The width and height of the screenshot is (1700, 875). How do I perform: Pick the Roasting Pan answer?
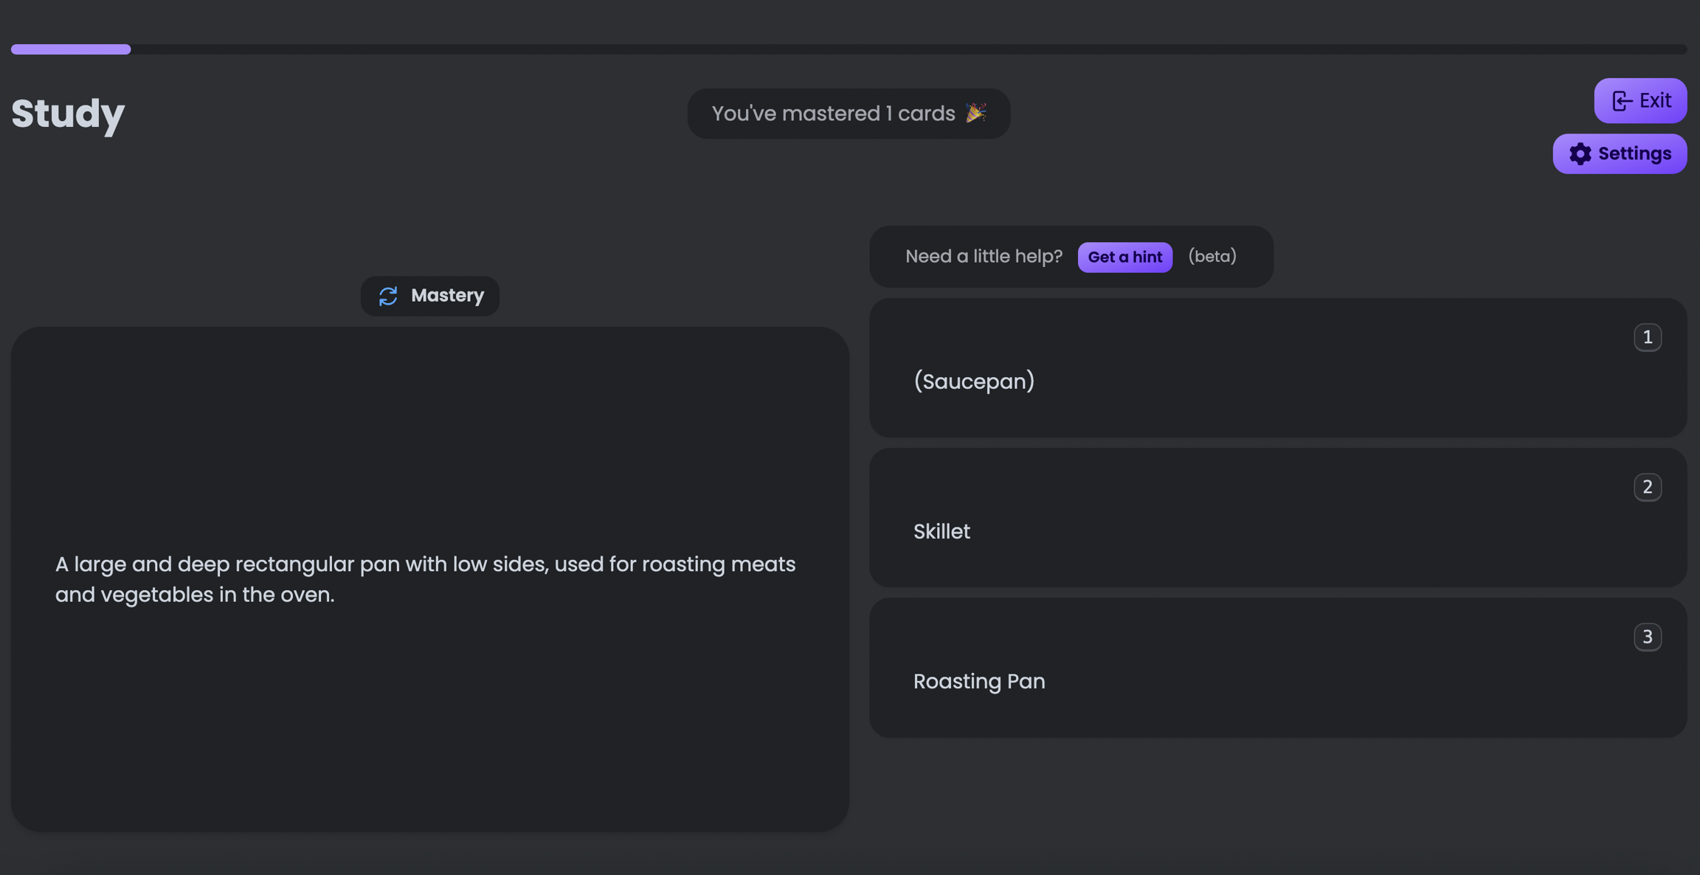[x=979, y=681]
